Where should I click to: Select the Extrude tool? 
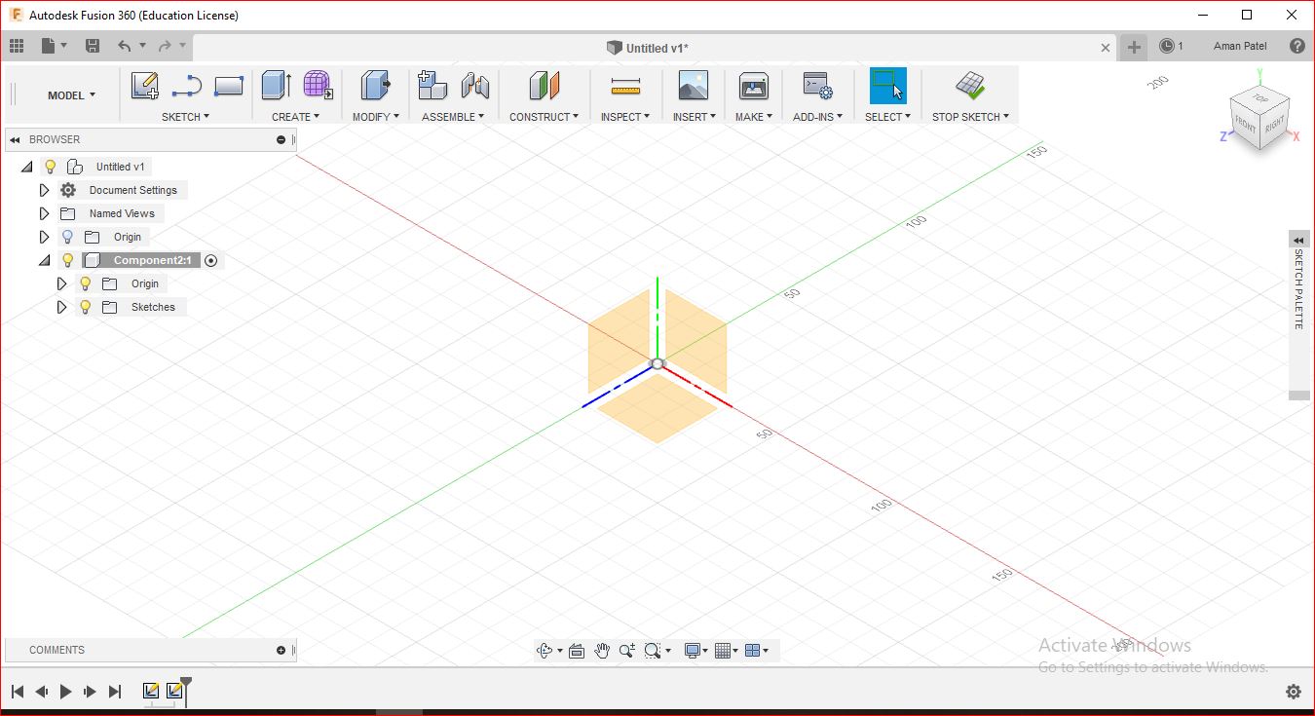tap(277, 86)
